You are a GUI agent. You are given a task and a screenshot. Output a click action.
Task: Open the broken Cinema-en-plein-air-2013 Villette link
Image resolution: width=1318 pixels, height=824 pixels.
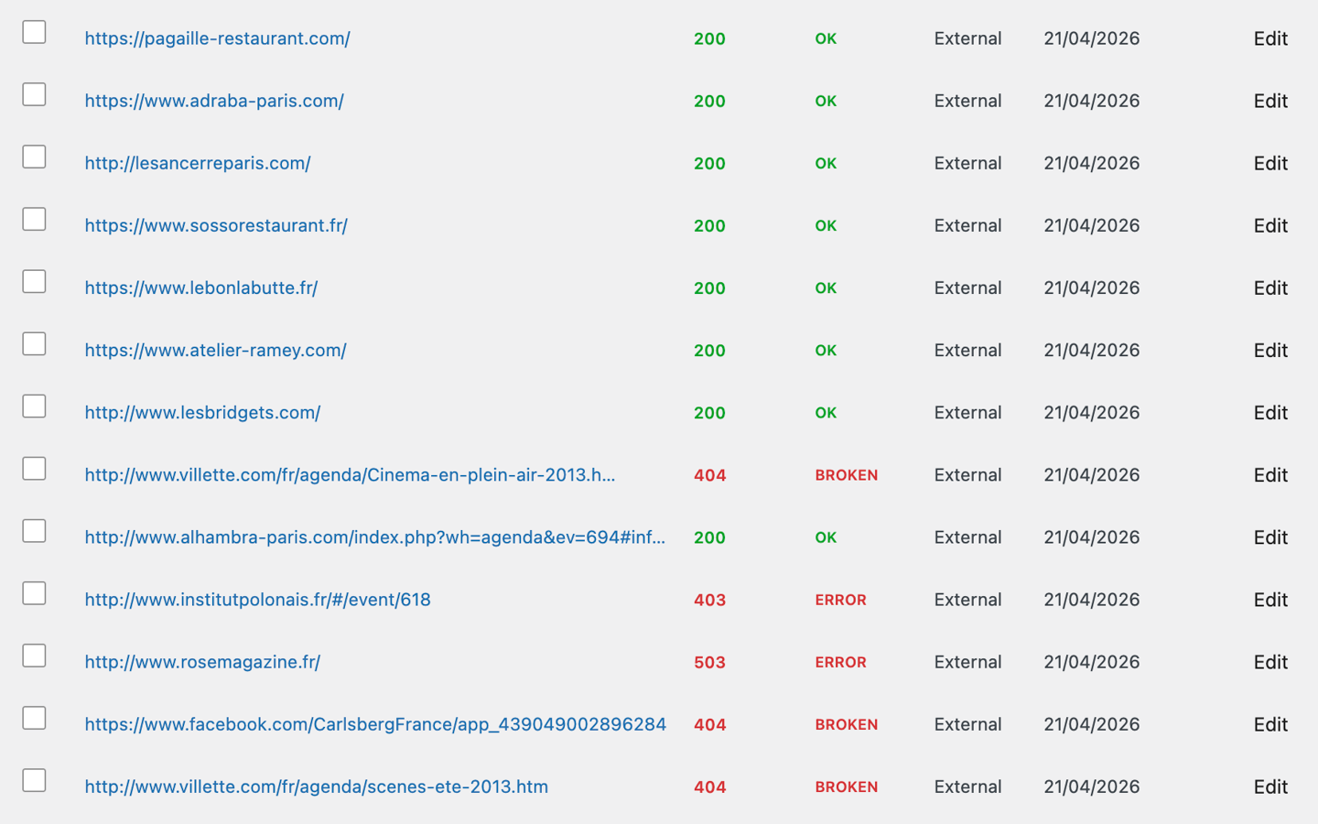pyautogui.click(x=350, y=475)
